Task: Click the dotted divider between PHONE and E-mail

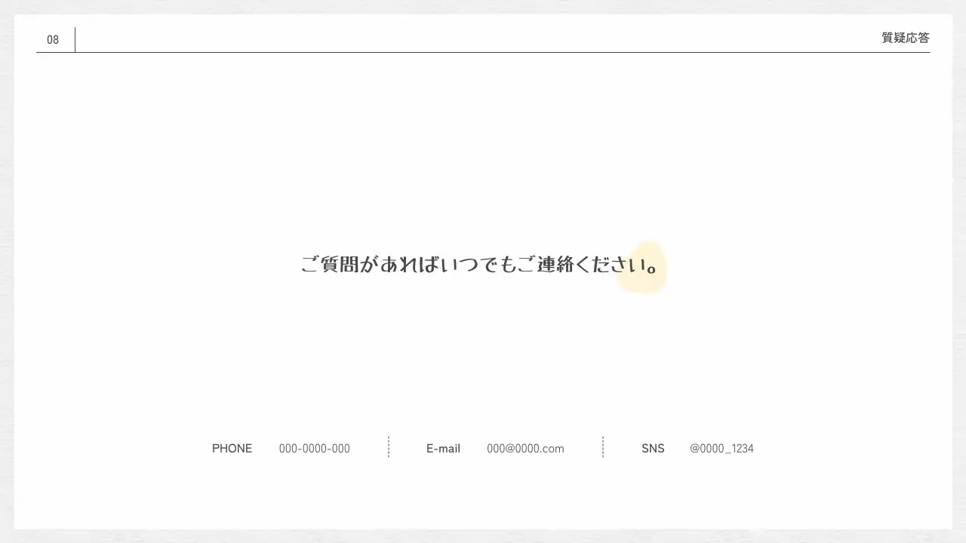Action: click(389, 447)
